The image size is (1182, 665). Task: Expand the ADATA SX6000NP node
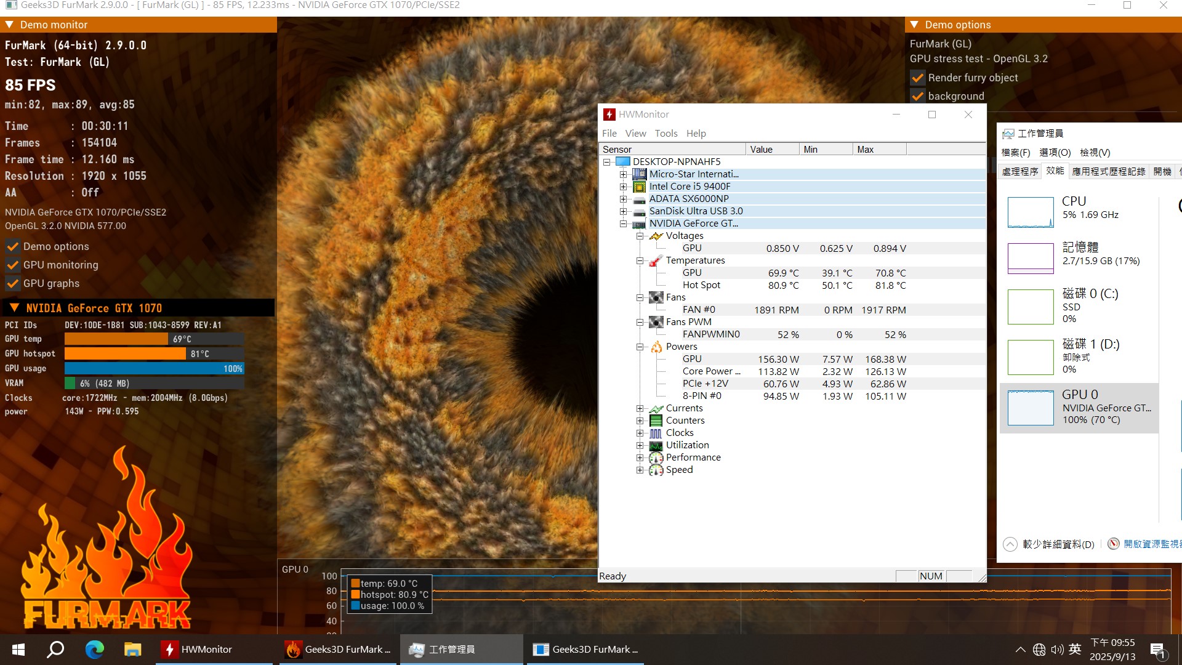tap(623, 199)
